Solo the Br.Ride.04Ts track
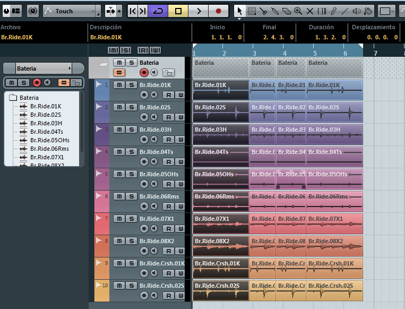Image resolution: width=405 pixels, height=309 pixels. [x=132, y=152]
